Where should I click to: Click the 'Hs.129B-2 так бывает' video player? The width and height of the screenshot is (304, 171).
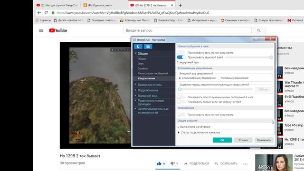[95, 95]
